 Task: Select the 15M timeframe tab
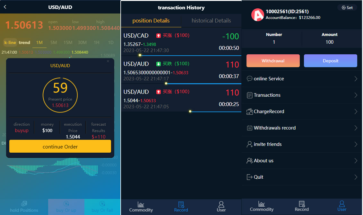[68, 42]
